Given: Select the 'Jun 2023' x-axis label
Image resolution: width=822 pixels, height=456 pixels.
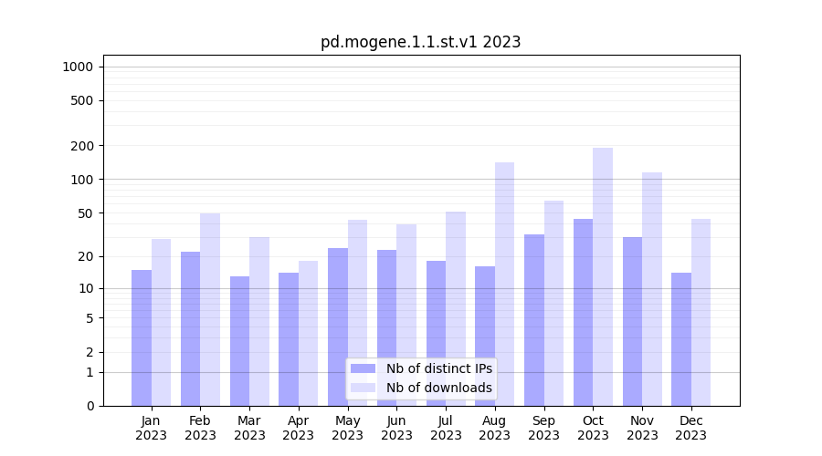Looking at the screenshot, I should tap(396, 428).
